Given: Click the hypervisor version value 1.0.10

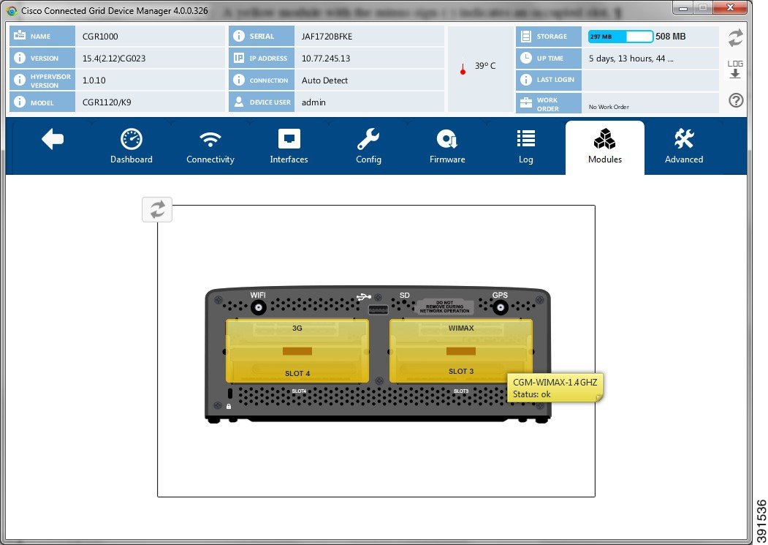Looking at the screenshot, I should pyautogui.click(x=94, y=80).
